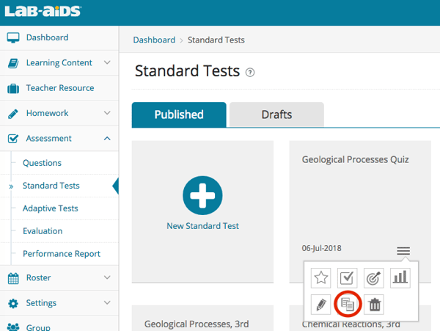Click the help icon beside Standard Tests
The image size is (440, 331).
coord(250,72)
